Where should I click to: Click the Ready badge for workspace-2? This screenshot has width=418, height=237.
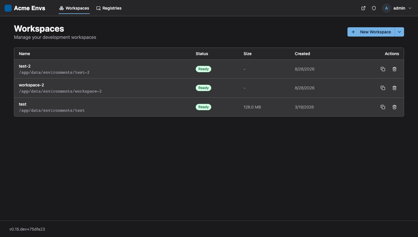coord(203,88)
